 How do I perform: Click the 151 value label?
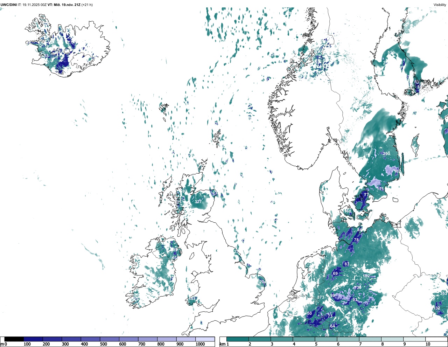[x=380, y=189]
